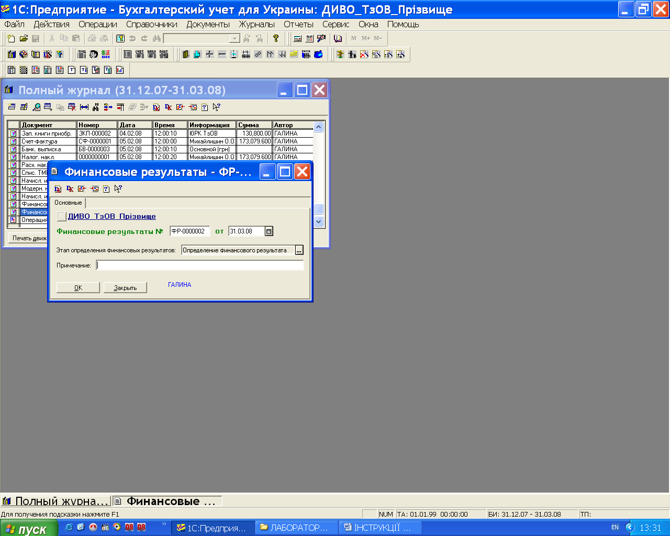
Task: Open the Файл menu
Action: [x=15, y=24]
